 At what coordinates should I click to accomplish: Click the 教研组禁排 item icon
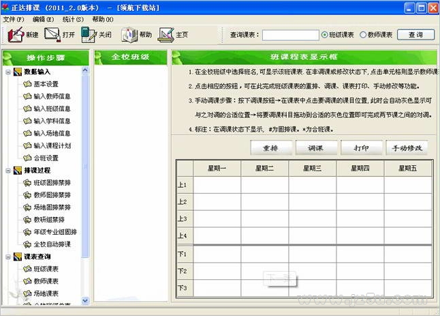tap(27, 220)
